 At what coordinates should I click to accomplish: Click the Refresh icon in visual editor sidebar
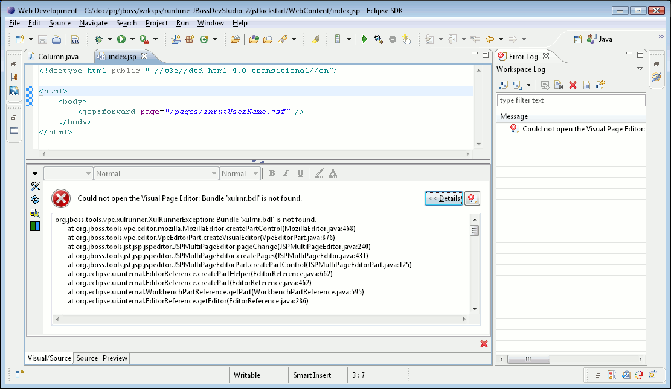click(x=35, y=200)
